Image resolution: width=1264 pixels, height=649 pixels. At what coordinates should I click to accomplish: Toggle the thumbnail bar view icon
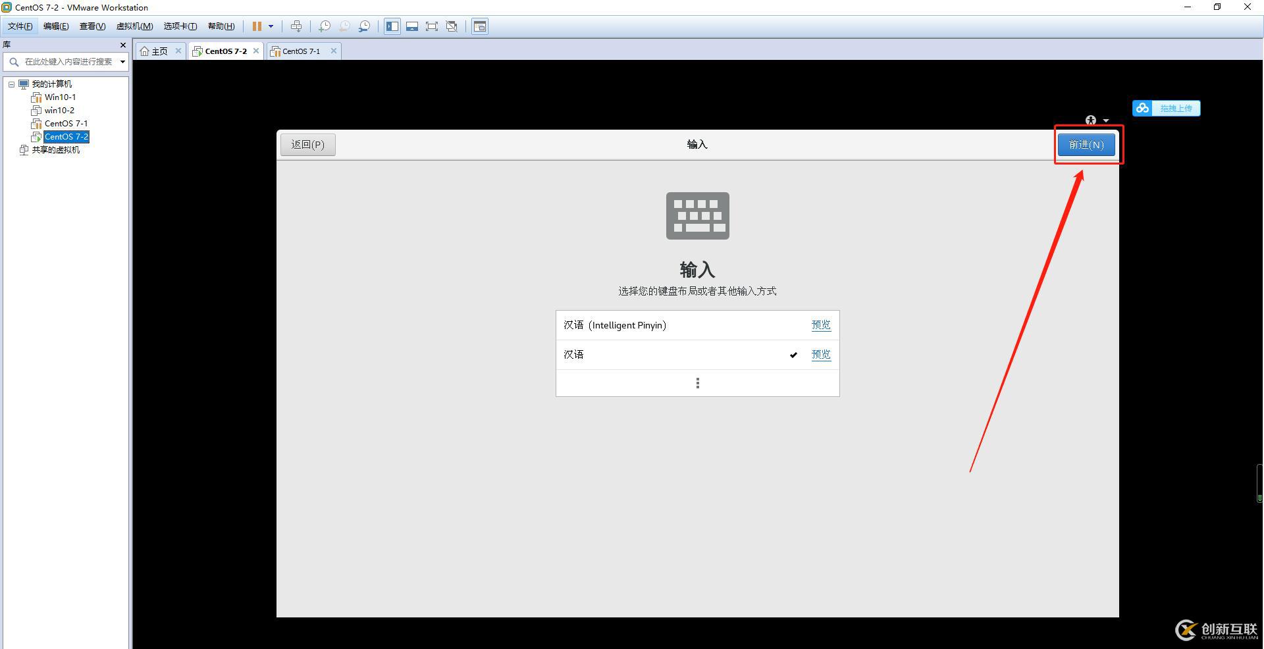tap(412, 26)
